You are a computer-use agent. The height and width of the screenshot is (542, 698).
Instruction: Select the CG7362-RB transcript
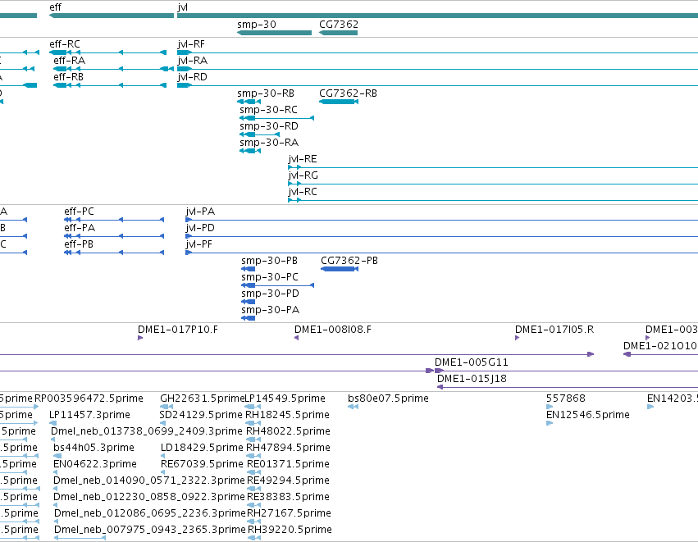point(339,102)
